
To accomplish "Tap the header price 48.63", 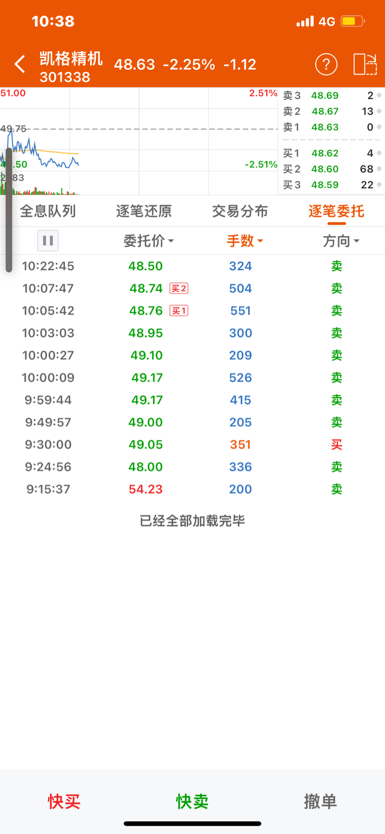I will [134, 64].
